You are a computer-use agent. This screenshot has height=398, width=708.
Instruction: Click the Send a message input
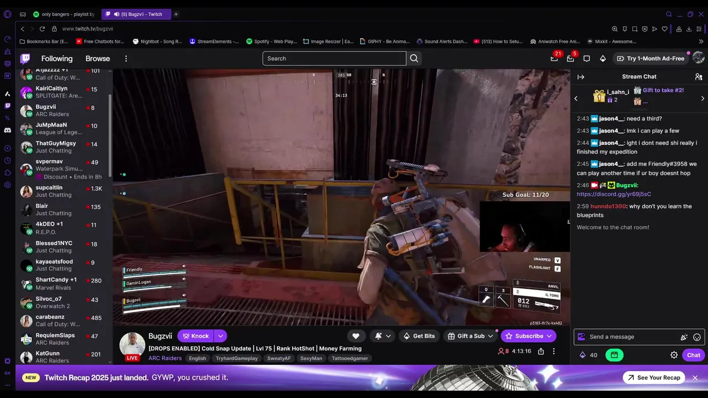pos(633,337)
